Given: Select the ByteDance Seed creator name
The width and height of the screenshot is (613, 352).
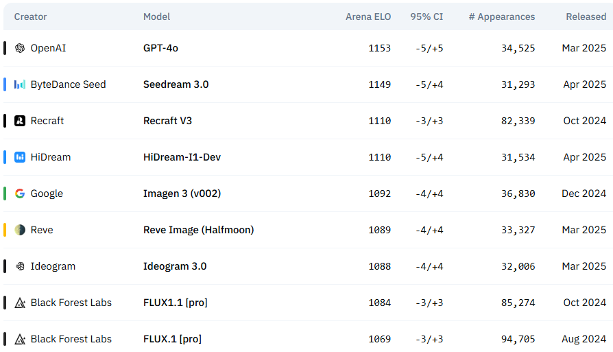Looking at the screenshot, I should (69, 84).
